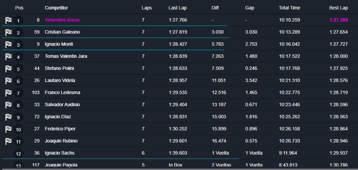Click the purple best lap time 1:27.269
The image size is (358, 170).
338,20
